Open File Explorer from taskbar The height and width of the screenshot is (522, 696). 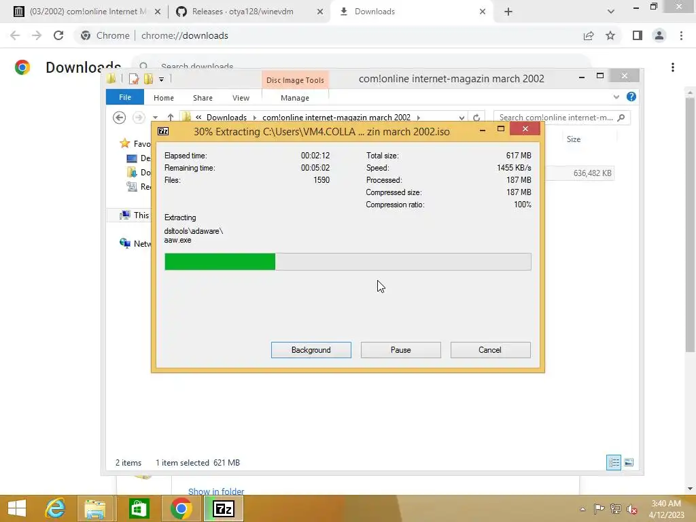click(x=95, y=508)
